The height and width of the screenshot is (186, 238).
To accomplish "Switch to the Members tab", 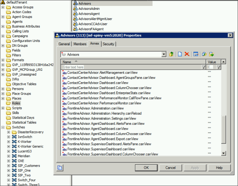I will 80,44.
